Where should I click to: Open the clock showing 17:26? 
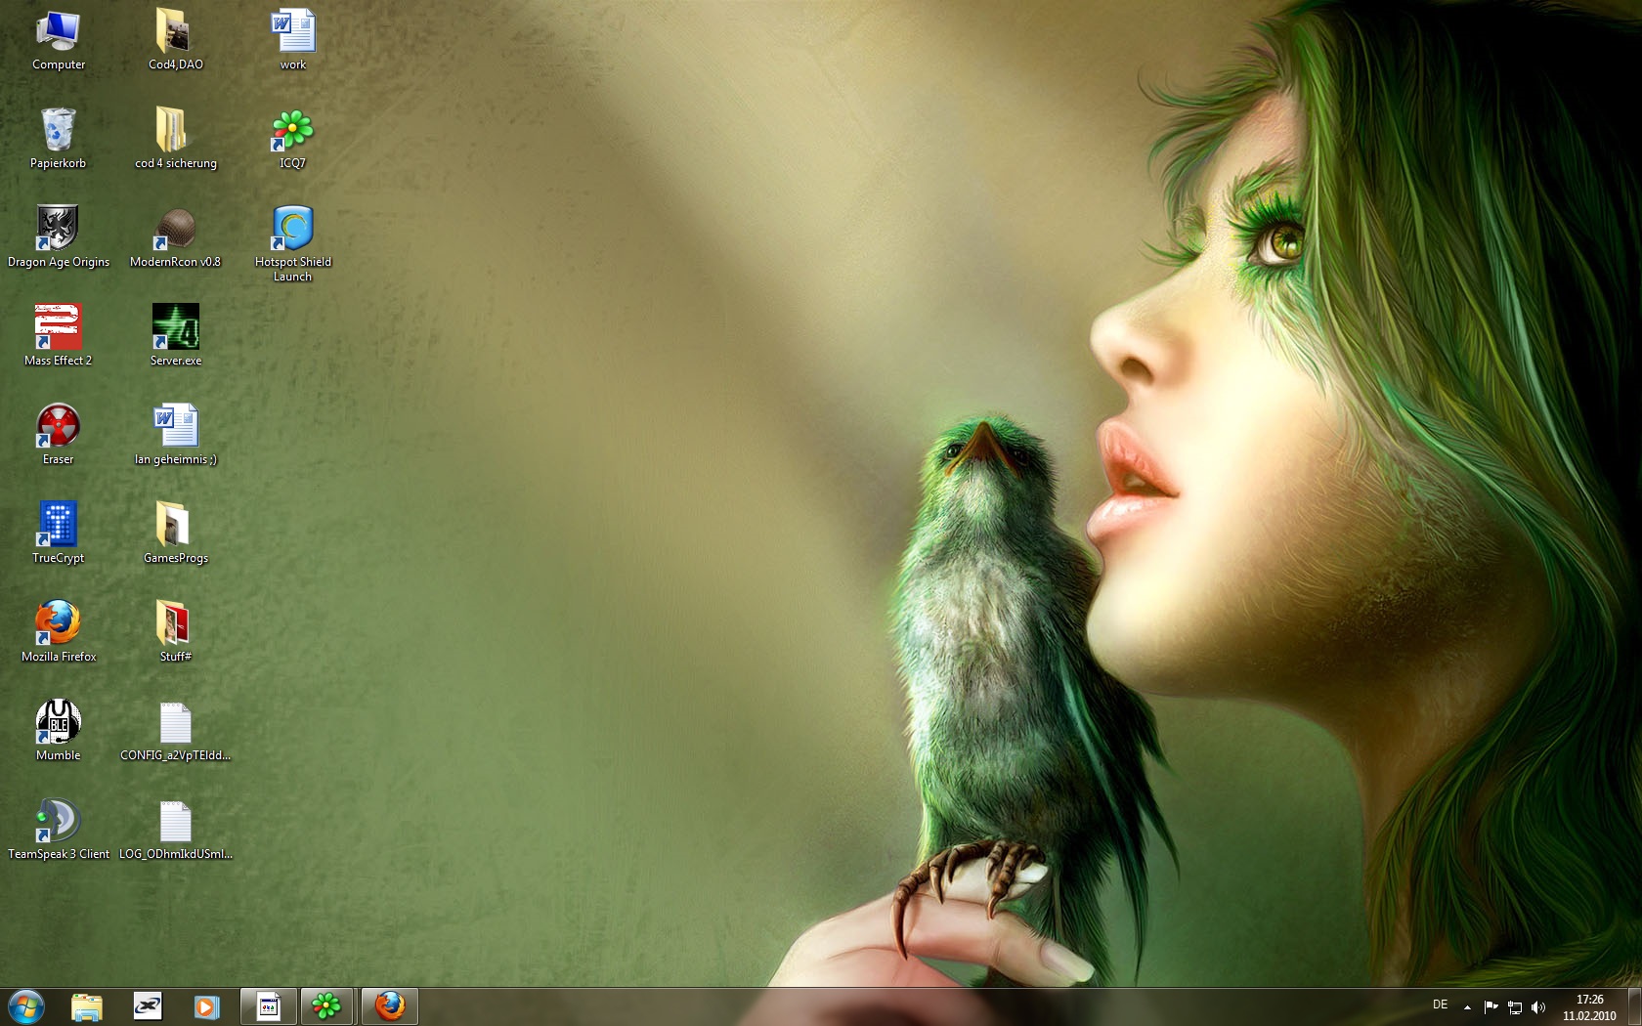pos(1589,1007)
